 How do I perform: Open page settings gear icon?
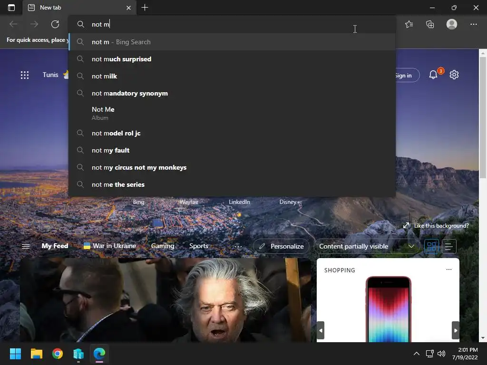[x=454, y=75]
